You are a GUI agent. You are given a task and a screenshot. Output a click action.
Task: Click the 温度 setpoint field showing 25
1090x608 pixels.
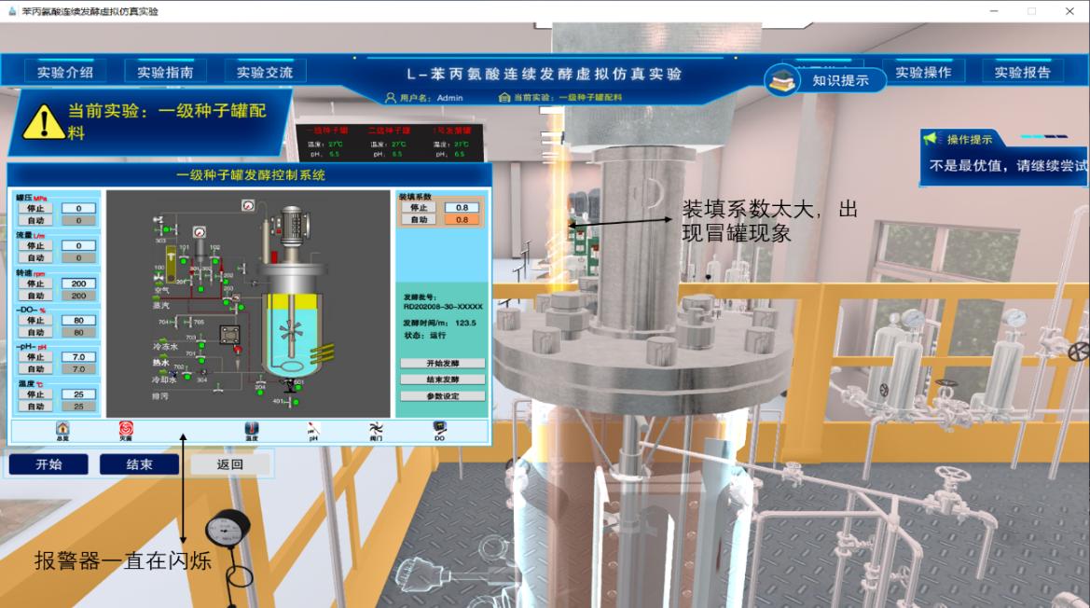78,394
